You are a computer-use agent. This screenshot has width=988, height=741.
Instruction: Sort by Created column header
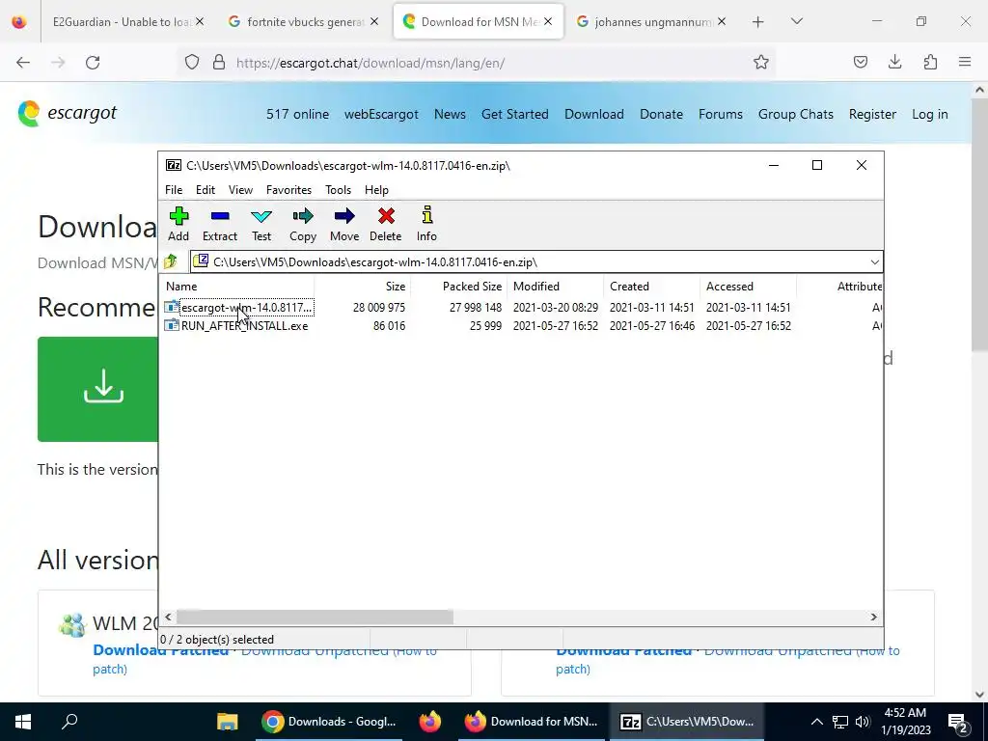[651, 286]
